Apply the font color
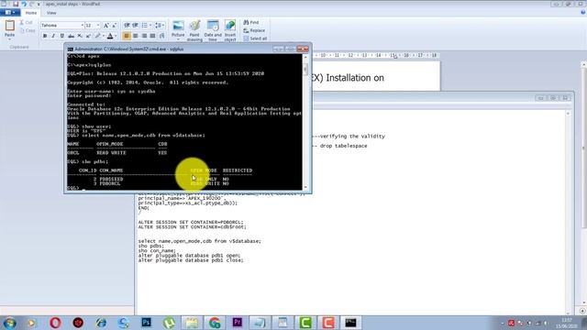This screenshot has height=330, width=587. [110, 36]
